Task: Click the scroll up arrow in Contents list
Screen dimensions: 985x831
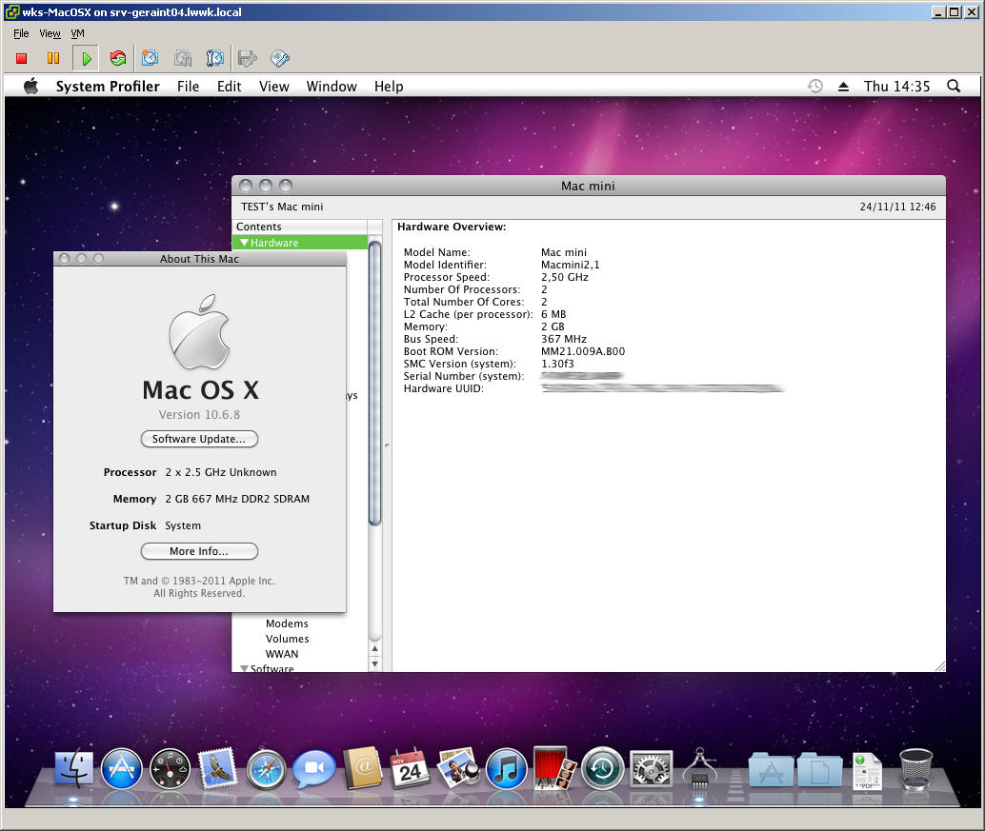Action: (375, 648)
